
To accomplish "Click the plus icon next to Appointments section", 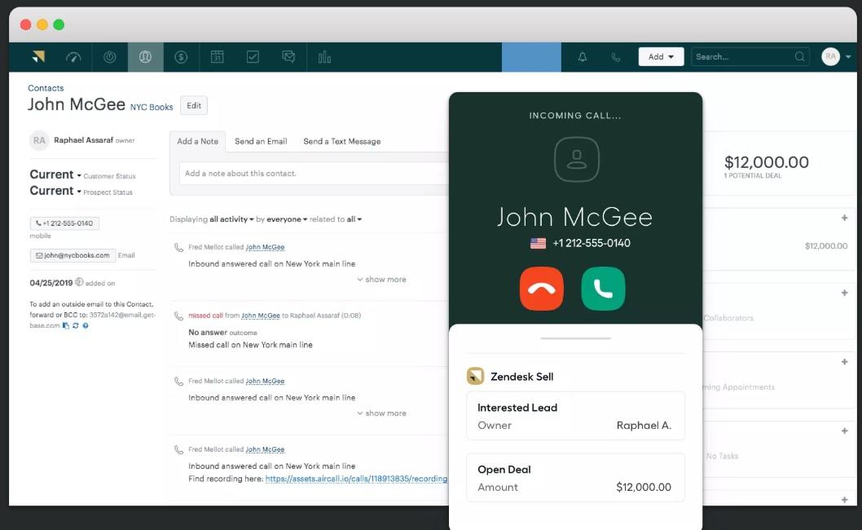I will pos(844,361).
